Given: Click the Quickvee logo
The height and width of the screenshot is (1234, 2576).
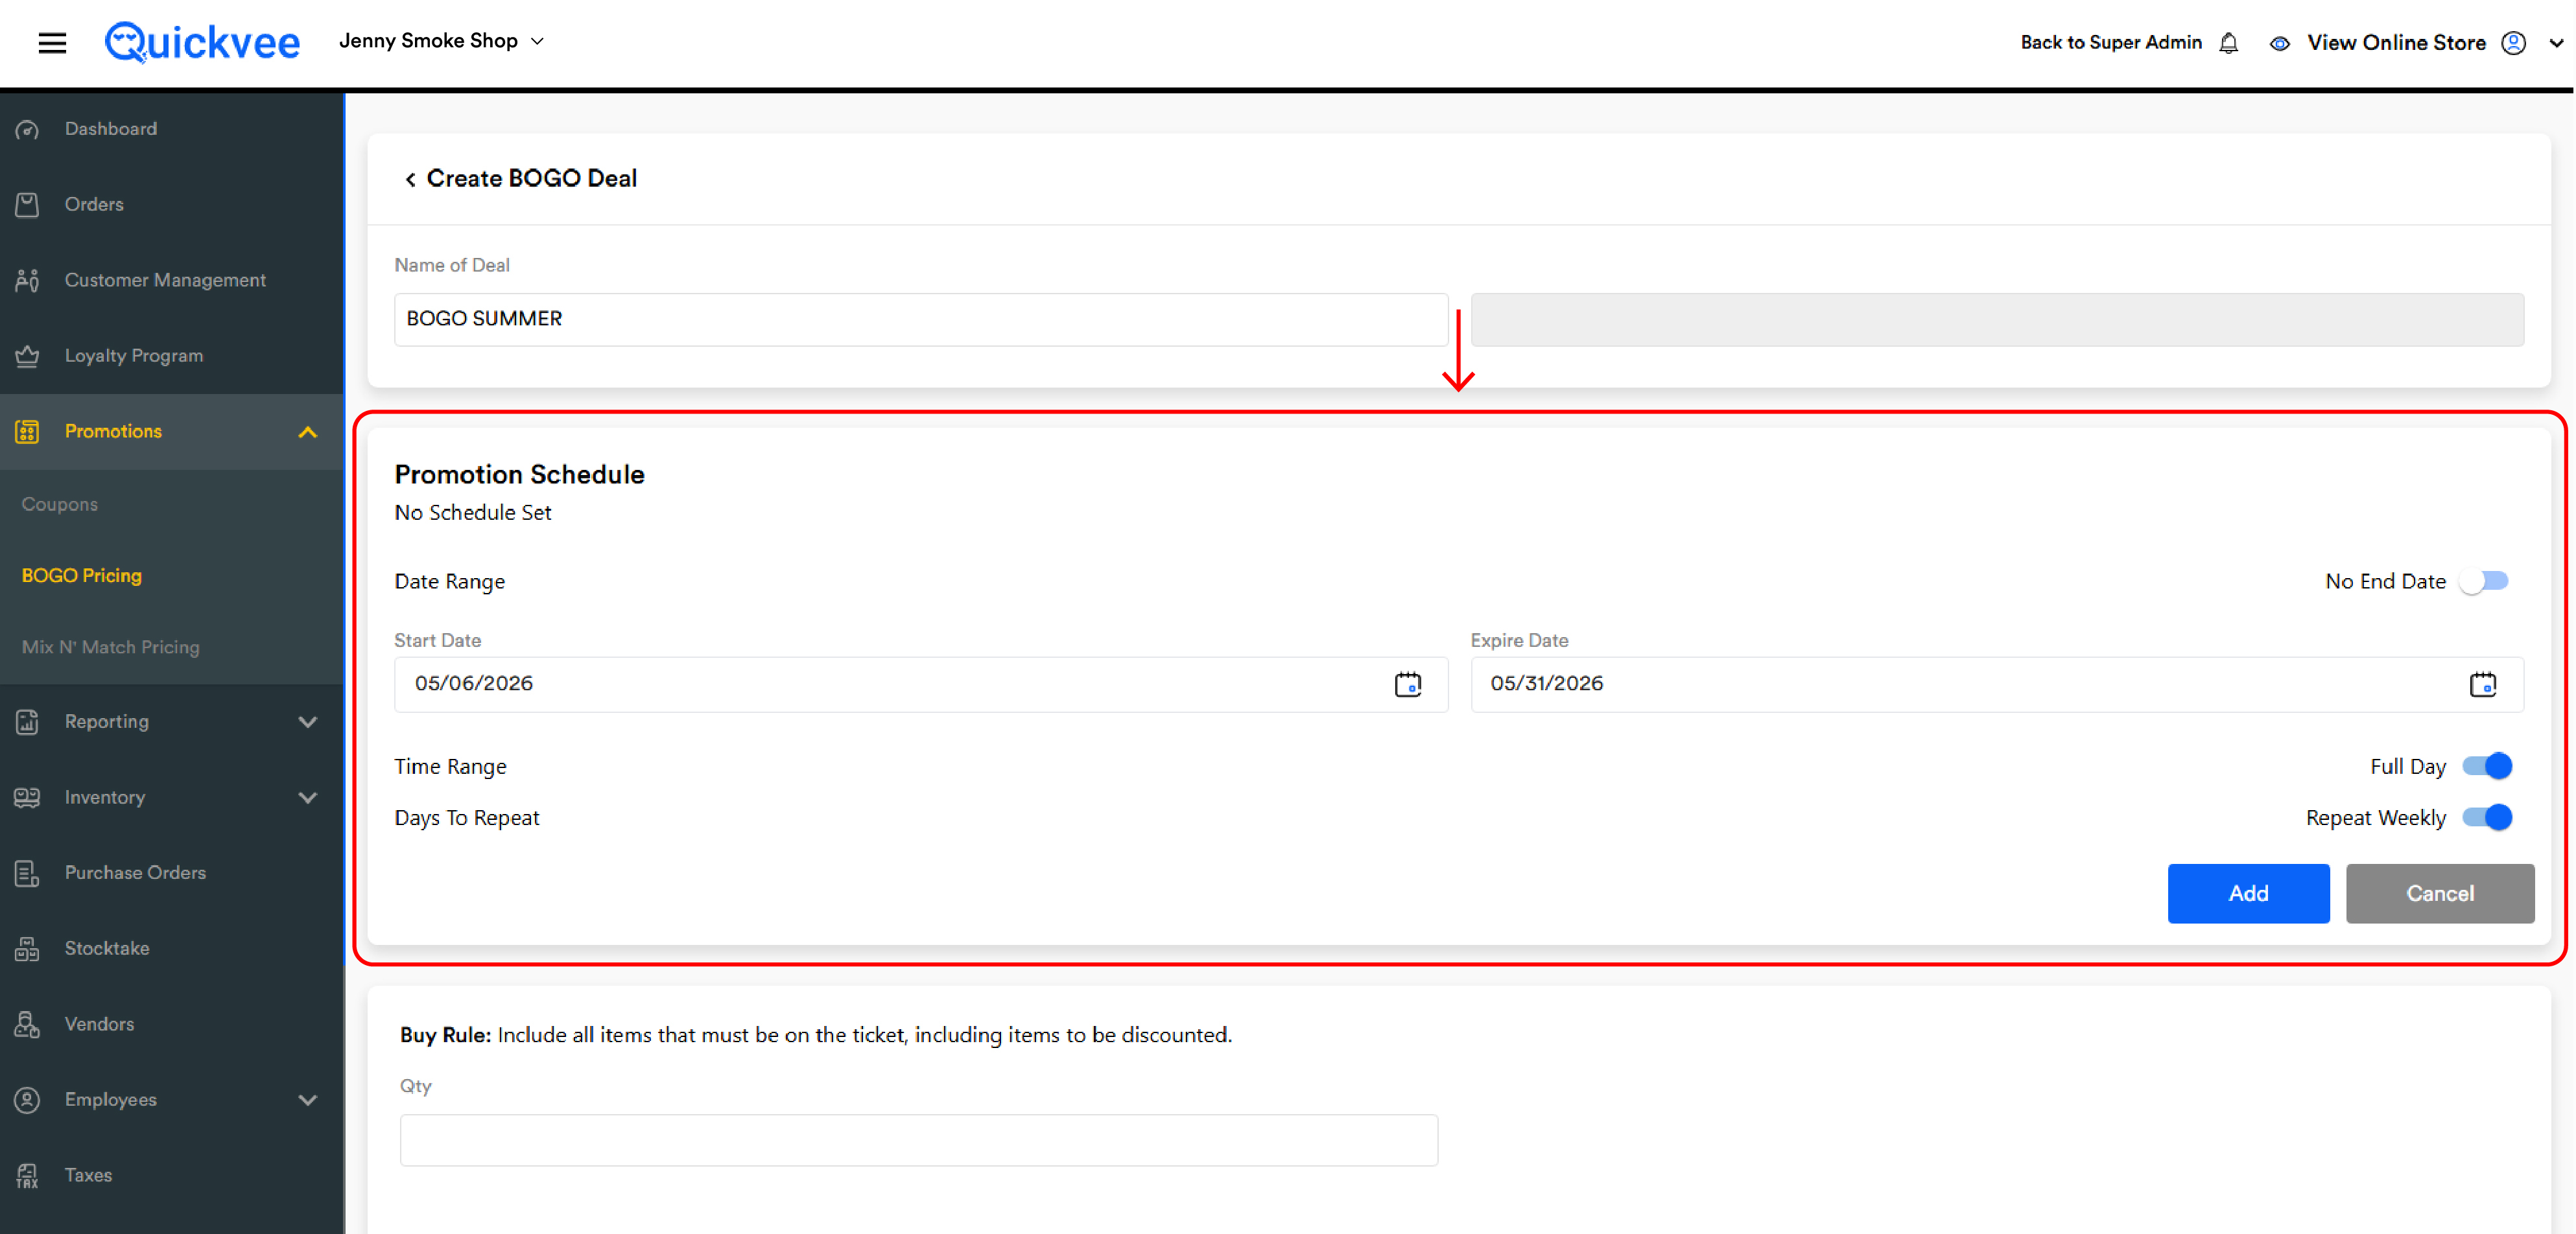Looking at the screenshot, I should pyautogui.click(x=202, y=42).
